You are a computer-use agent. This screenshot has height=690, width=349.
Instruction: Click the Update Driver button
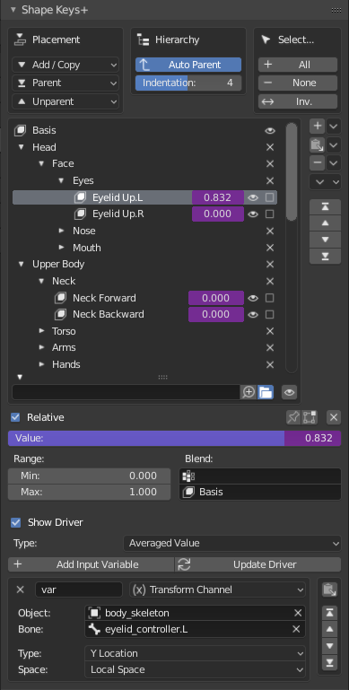click(x=258, y=564)
